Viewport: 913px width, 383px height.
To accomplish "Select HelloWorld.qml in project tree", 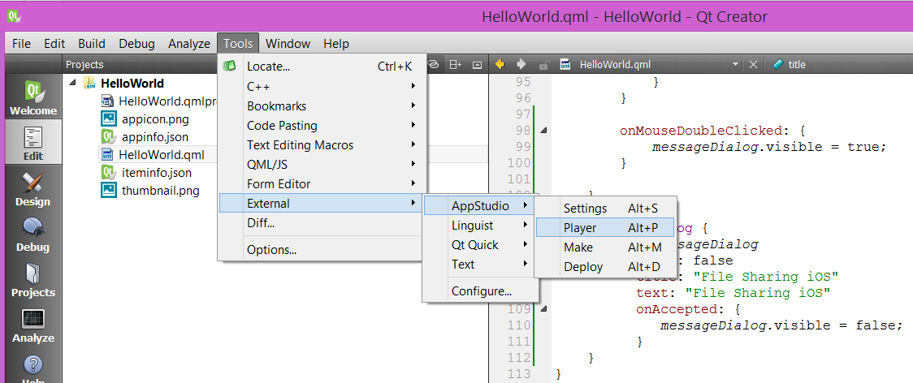I will click(162, 155).
